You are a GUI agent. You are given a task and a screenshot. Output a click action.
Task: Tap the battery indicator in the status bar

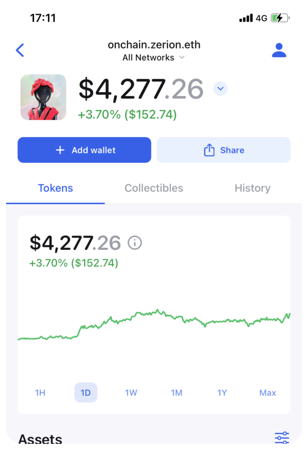click(278, 17)
